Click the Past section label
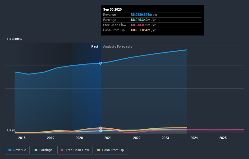 click(95, 46)
